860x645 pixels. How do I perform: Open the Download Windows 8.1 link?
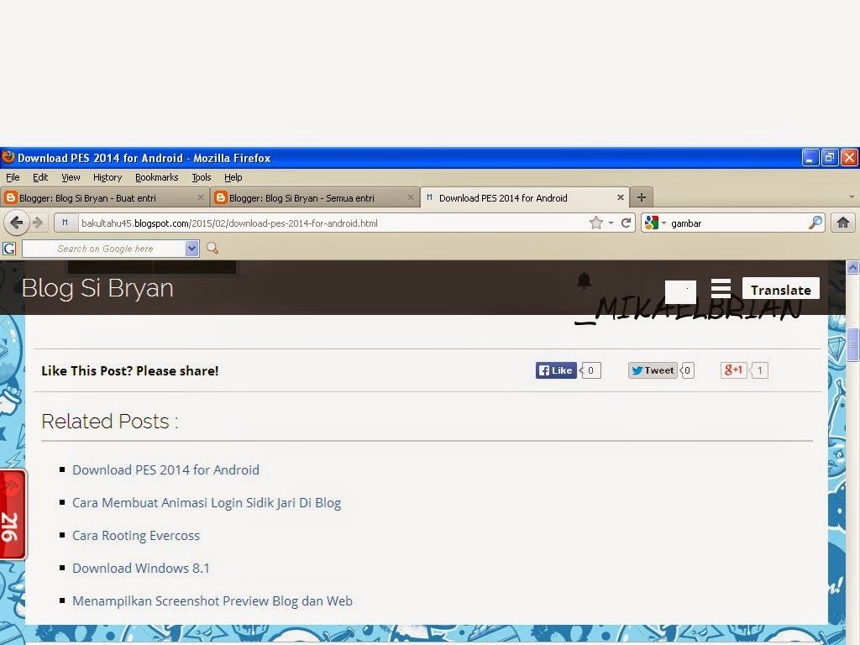141,569
